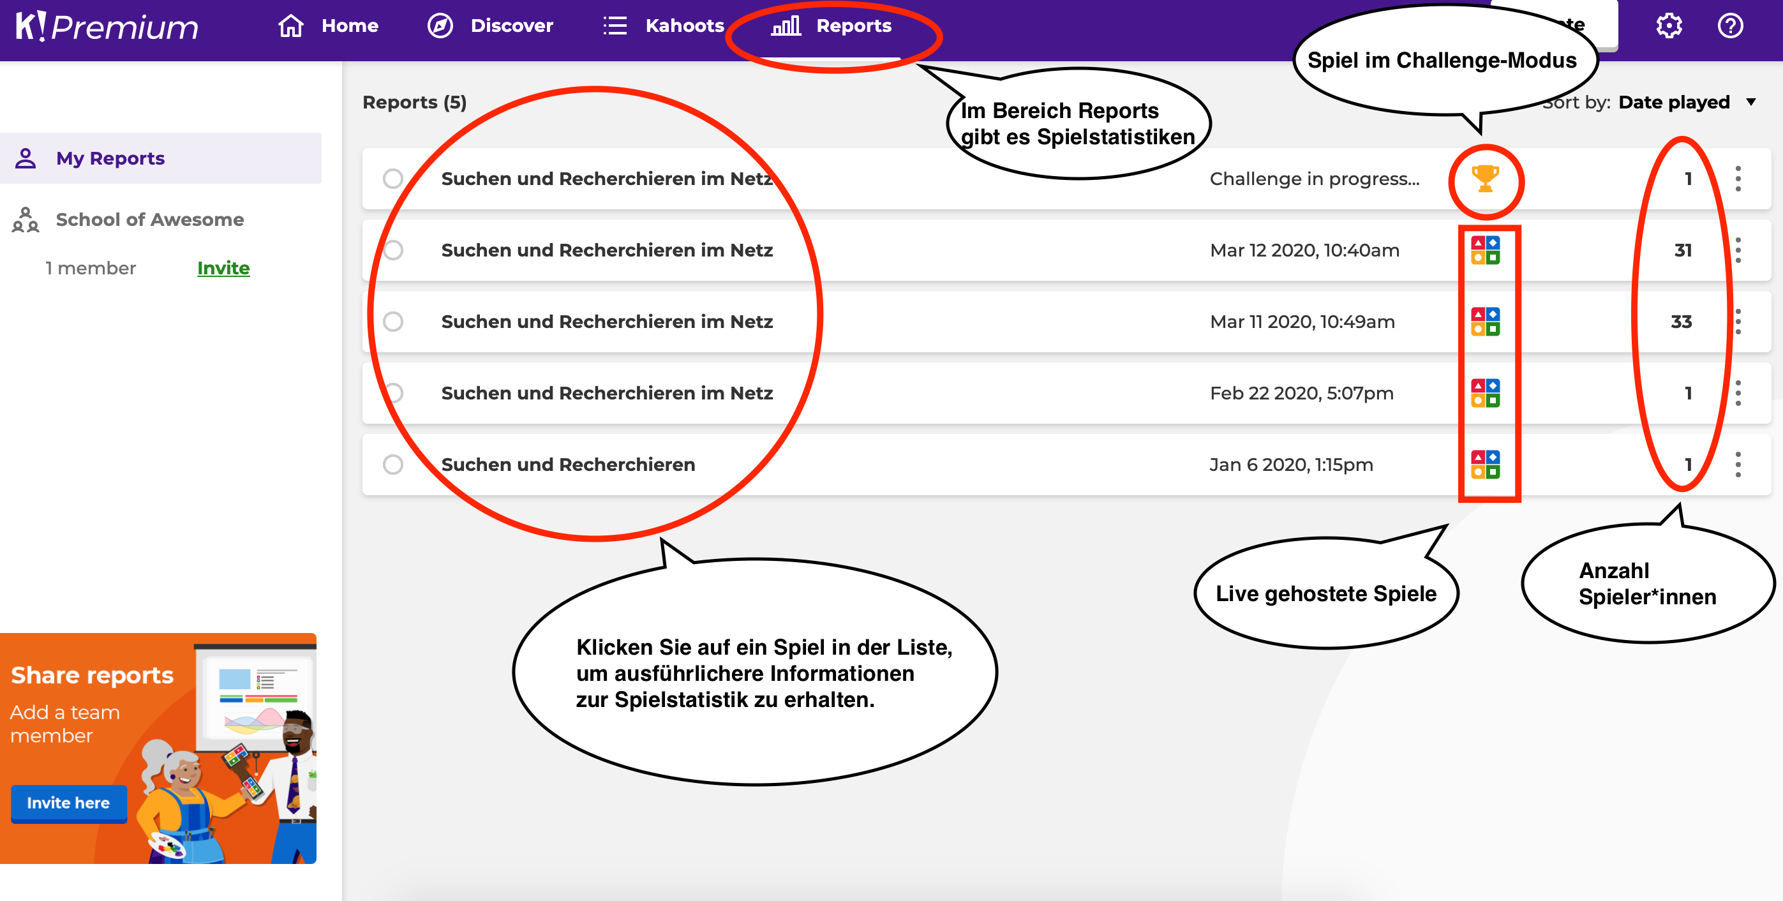Click live game icon for Jan 6 report
The height and width of the screenshot is (901, 1783).
coord(1486,465)
